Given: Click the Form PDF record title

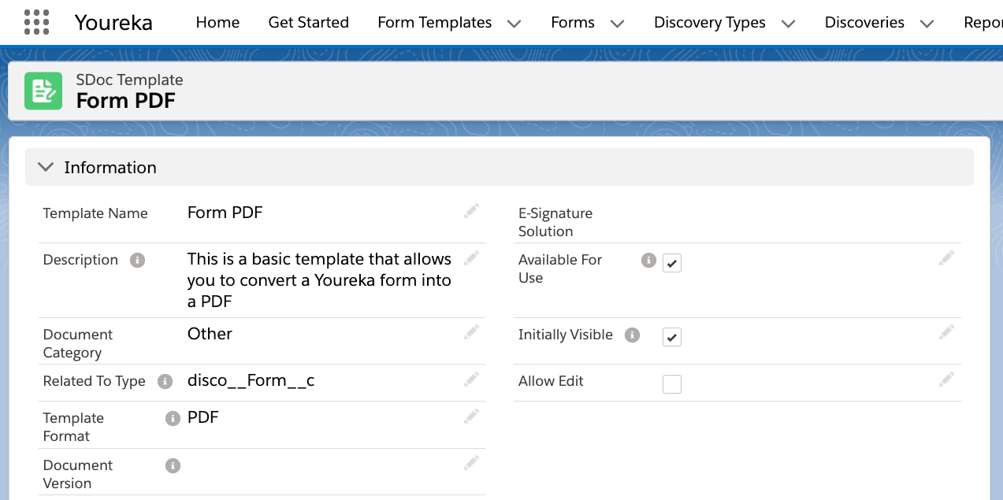Looking at the screenshot, I should (x=125, y=101).
